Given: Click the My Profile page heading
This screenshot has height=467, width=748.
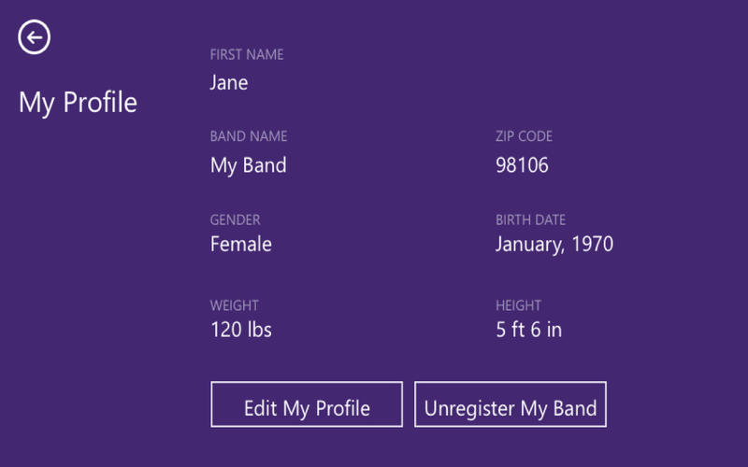Looking at the screenshot, I should tap(78, 102).
